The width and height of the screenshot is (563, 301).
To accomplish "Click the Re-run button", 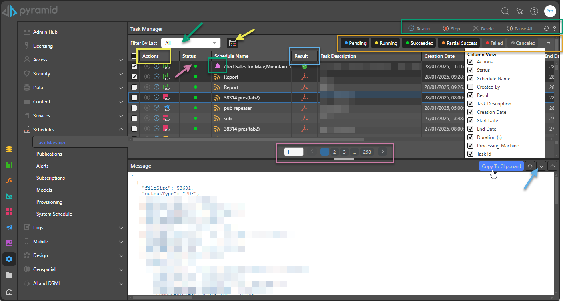I will 419,29.
